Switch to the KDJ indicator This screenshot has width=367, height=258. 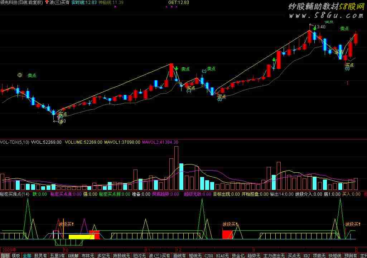click(x=306, y=255)
